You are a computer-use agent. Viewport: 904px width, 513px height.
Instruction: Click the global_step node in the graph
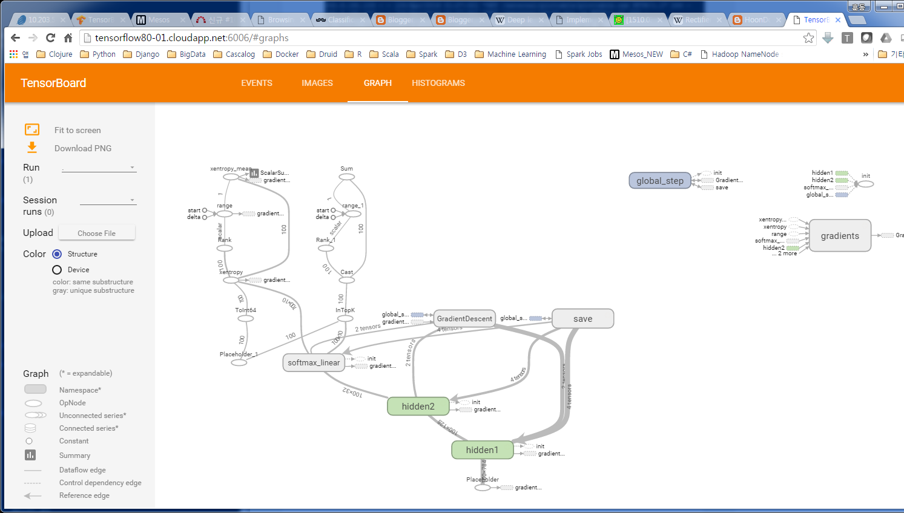coord(659,180)
